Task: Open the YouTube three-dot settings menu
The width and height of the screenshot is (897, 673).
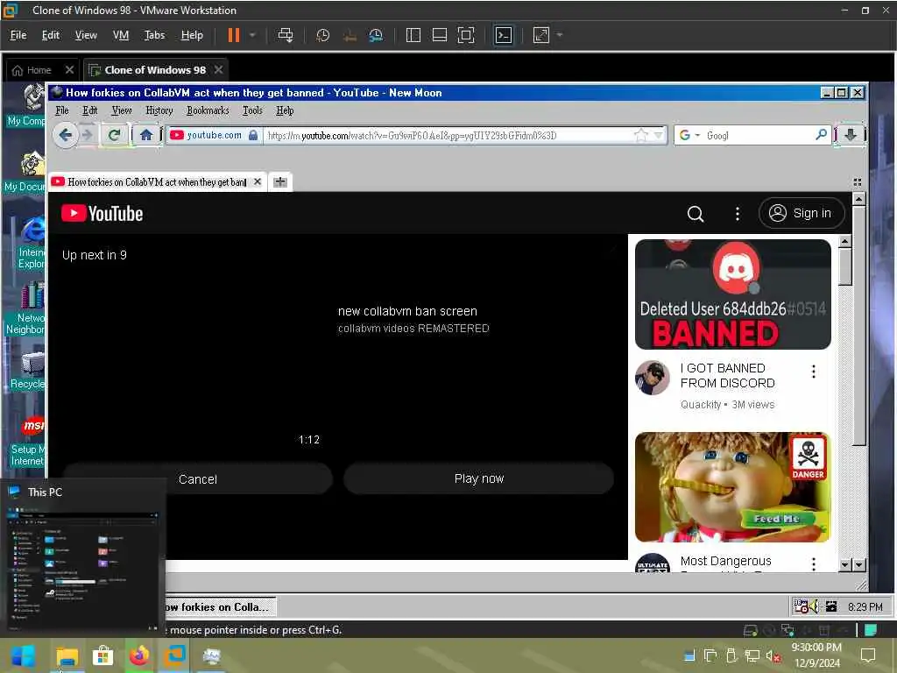Action: pyautogui.click(x=738, y=214)
